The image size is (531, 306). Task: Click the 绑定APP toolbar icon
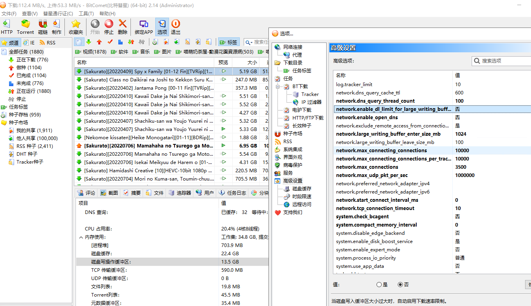(x=144, y=27)
